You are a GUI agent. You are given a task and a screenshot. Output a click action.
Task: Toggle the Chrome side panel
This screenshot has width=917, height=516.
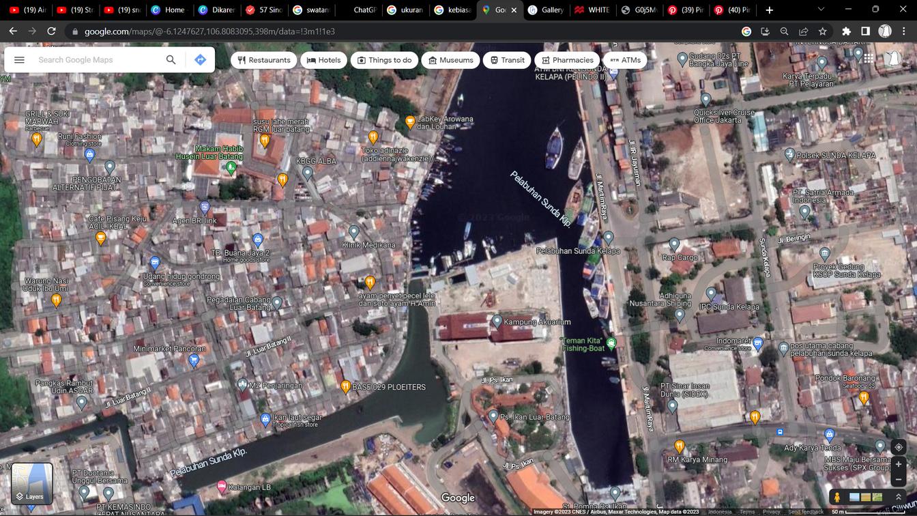[866, 31]
